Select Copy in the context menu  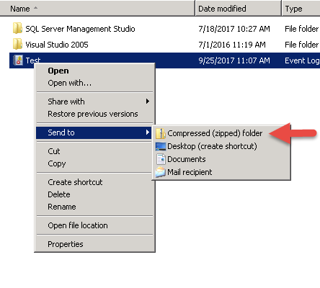(x=57, y=163)
